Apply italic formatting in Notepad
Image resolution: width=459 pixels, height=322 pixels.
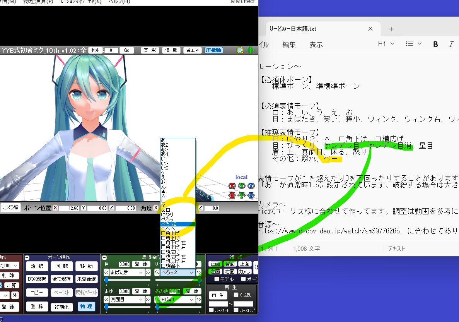click(452, 44)
